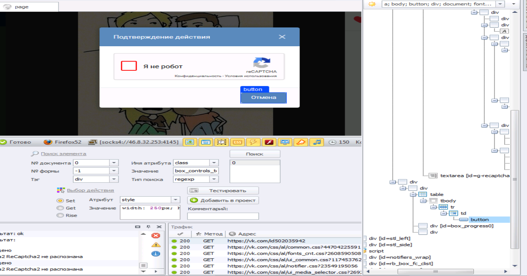
Task: Click the green Готово status check icon
Action: click(3, 142)
